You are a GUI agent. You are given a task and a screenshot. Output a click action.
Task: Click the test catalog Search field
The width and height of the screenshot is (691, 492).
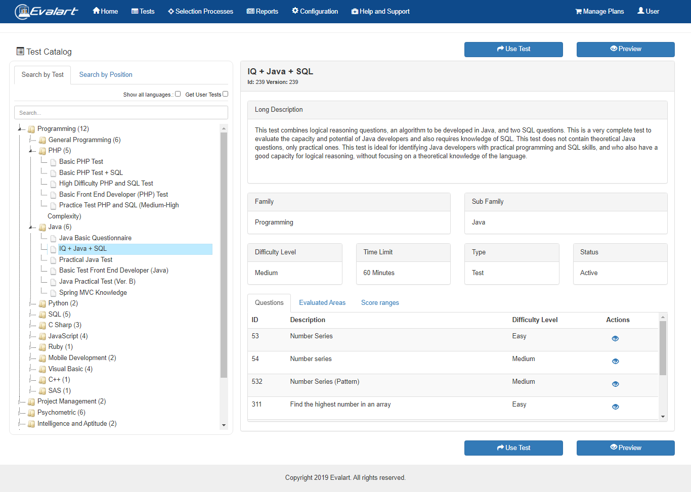(x=121, y=113)
